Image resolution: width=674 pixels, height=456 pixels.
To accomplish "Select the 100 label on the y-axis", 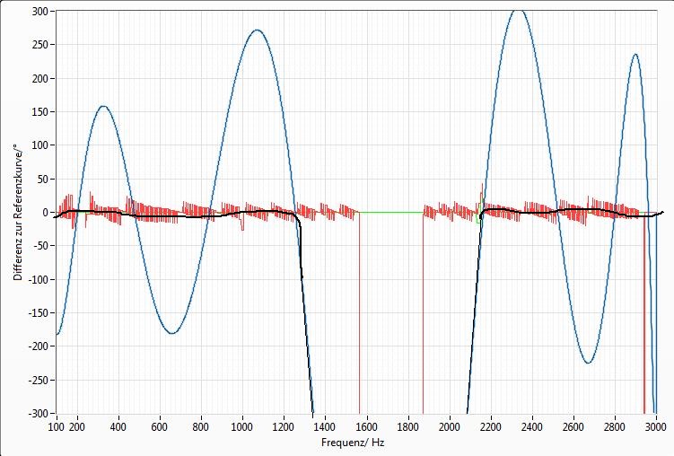I will click(40, 145).
